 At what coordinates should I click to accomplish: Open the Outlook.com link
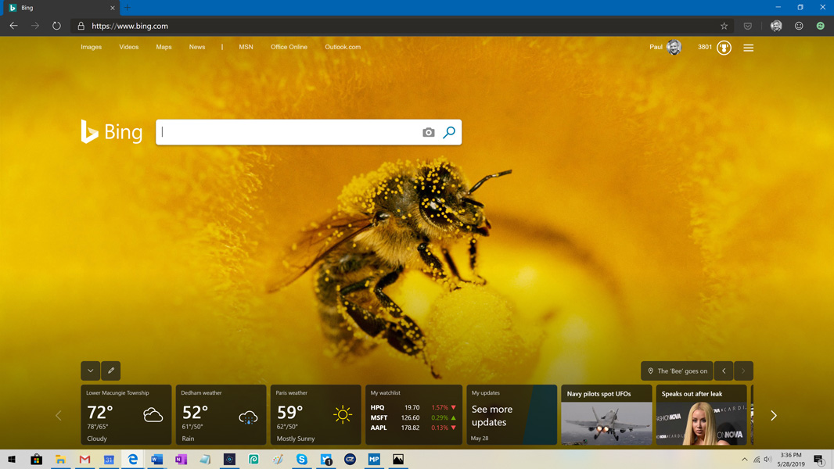pyautogui.click(x=343, y=47)
